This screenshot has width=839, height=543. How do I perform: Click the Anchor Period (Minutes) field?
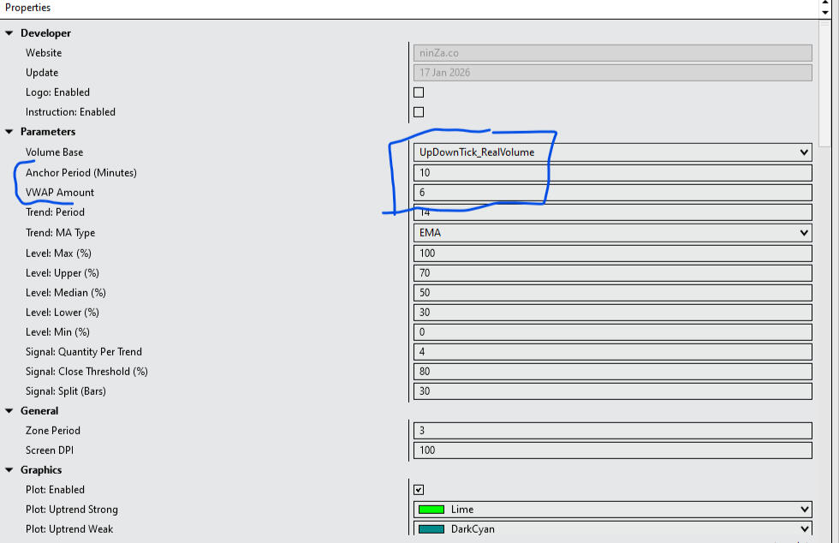(x=612, y=173)
